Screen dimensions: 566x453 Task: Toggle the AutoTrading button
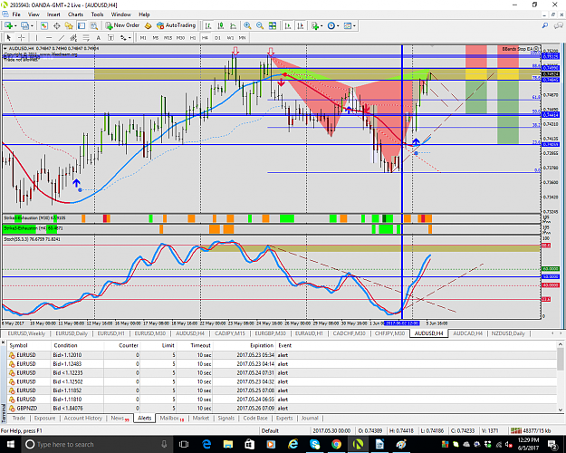coord(177,25)
